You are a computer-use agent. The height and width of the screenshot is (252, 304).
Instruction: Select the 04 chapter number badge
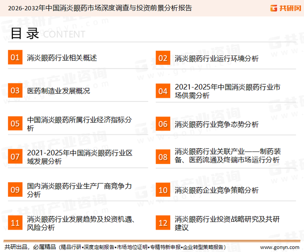pyautogui.click(x=163, y=91)
